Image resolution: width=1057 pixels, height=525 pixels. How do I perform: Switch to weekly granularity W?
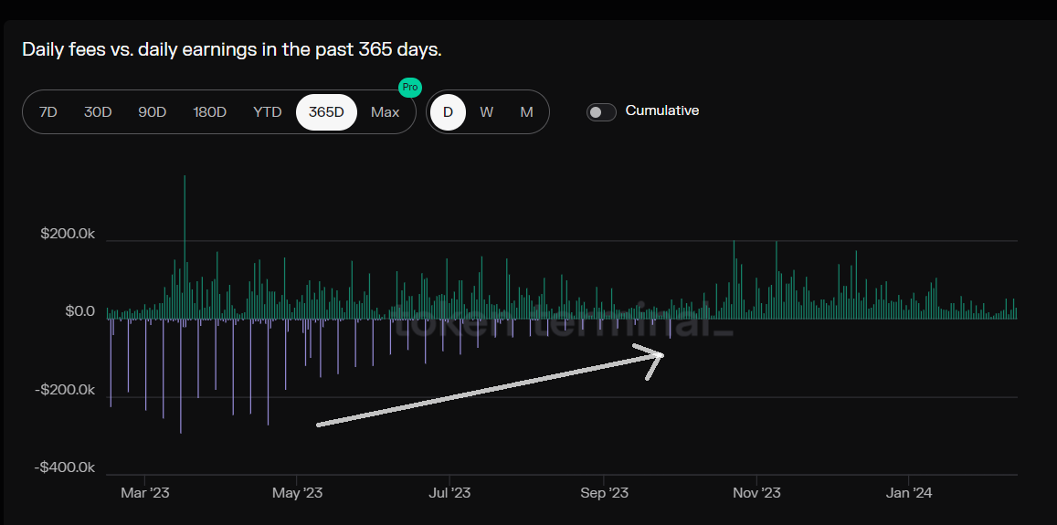point(486,112)
